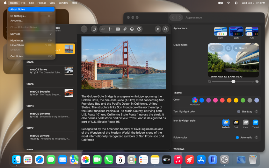Create a new note with compose icon
This screenshot has height=168, width=269.
94,29
